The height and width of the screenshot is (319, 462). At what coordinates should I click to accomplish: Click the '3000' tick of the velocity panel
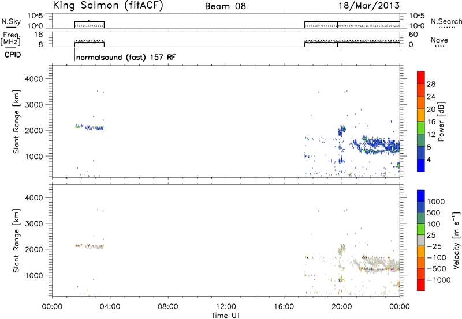tap(33, 223)
